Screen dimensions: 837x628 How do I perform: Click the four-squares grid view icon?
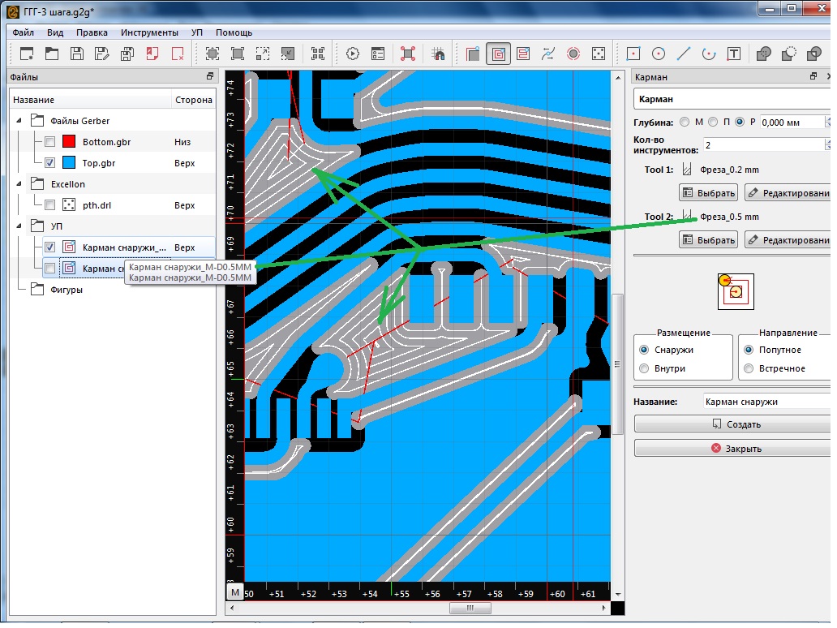pyautogui.click(x=318, y=54)
